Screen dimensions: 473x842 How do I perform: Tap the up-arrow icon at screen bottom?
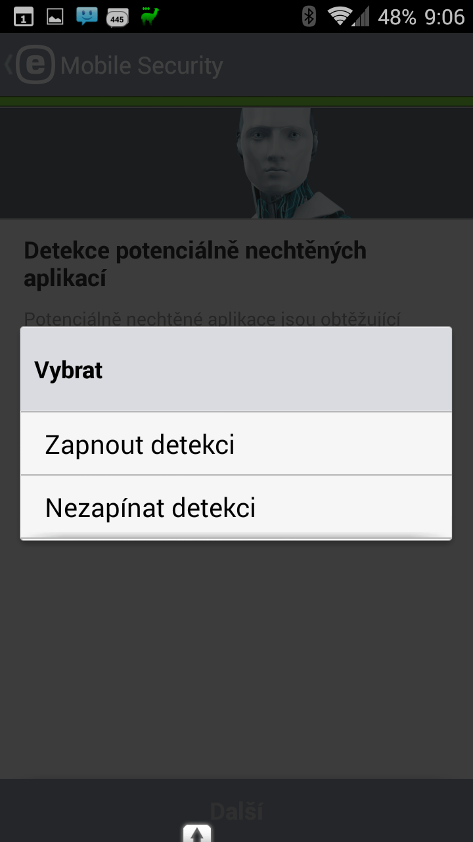click(197, 833)
